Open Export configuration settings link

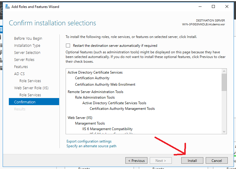tap(89, 141)
